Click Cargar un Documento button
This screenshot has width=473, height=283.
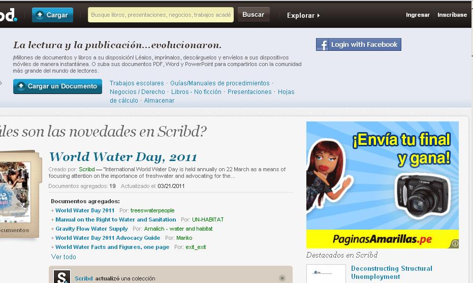coord(57,86)
